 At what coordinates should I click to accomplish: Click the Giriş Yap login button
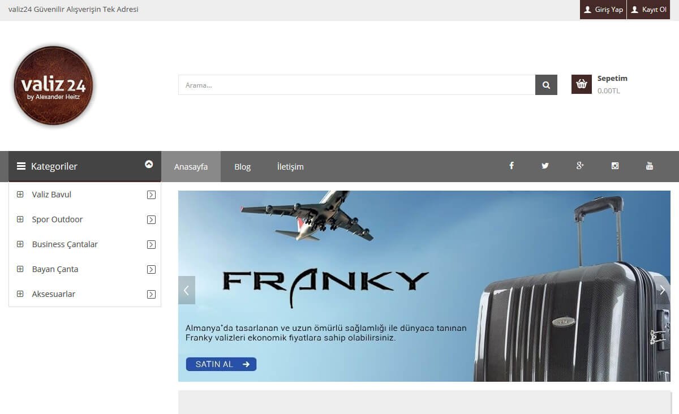603,10
